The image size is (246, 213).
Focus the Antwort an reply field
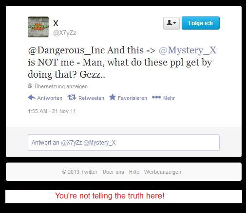(x=124, y=143)
